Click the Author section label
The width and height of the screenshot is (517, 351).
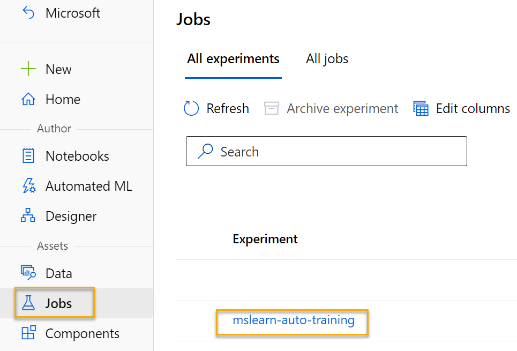[54, 128]
